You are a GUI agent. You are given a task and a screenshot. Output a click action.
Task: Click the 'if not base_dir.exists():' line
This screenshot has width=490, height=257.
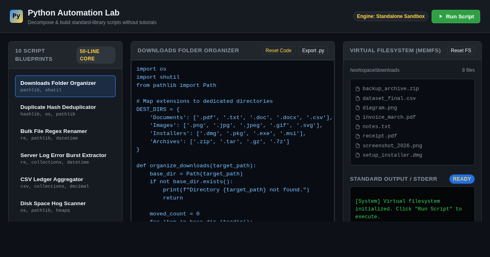point(192,182)
